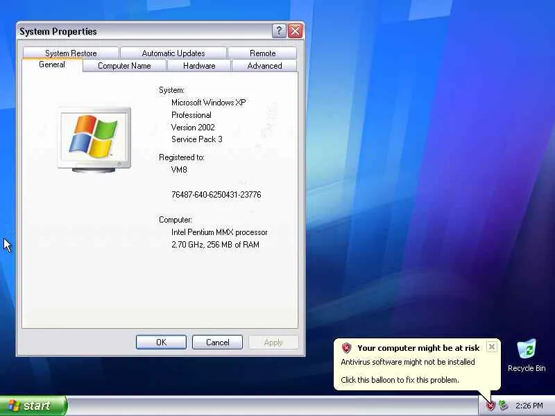Image resolution: width=555 pixels, height=416 pixels.
Task: Switch to the Hardware tab
Action: [x=199, y=66]
